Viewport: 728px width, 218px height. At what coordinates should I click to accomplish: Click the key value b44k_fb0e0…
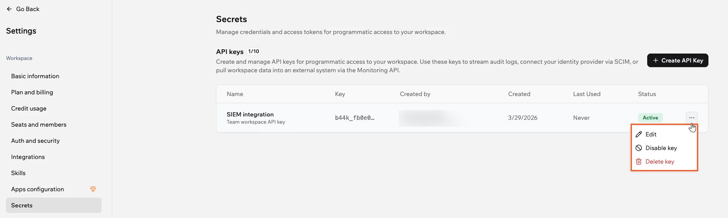click(355, 118)
